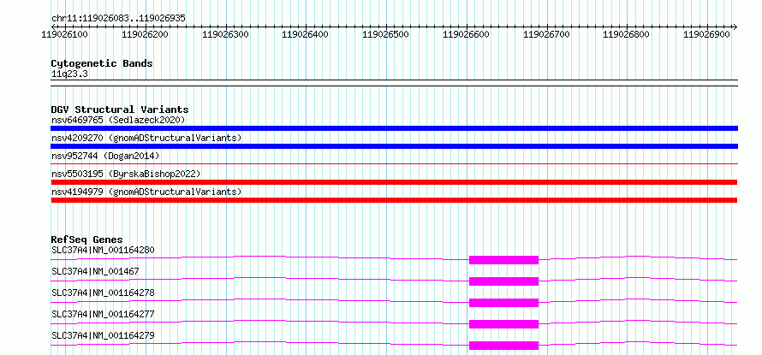762x355 pixels.
Task: Open variant nsv5503195 (ByrskaBishop2022) label
Action: pyautogui.click(x=126, y=174)
